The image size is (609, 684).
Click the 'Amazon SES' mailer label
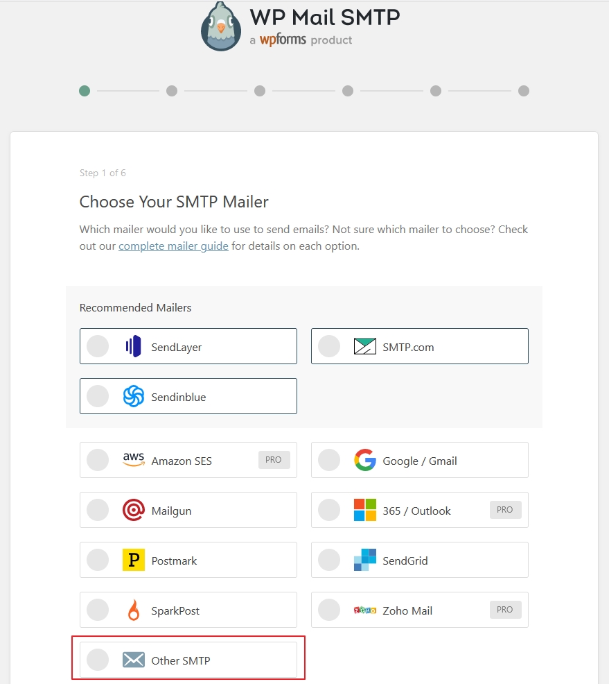[182, 461]
